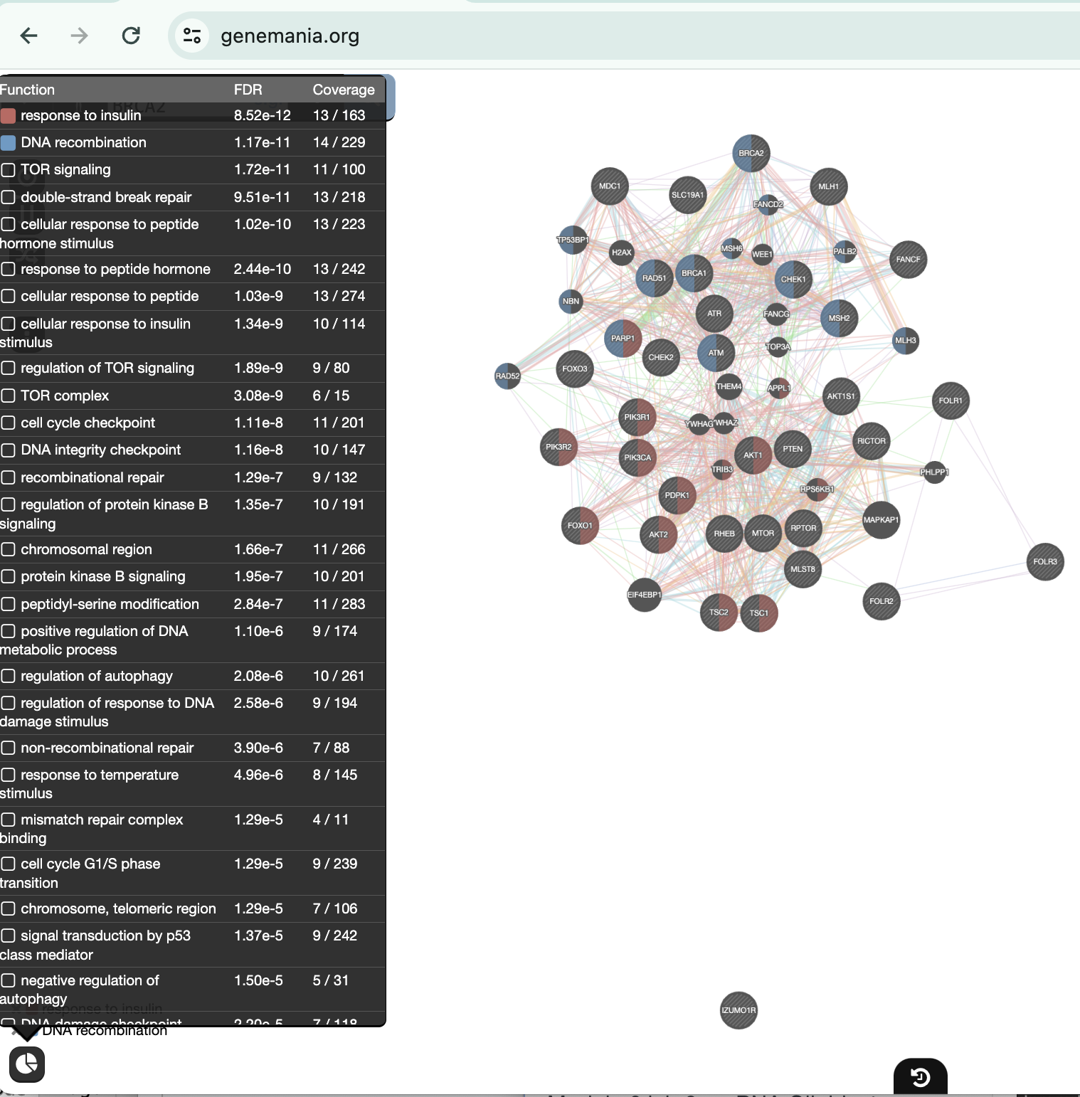This screenshot has height=1097, width=1080.
Task: Click the red response to insulin swatch
Action: [9, 115]
